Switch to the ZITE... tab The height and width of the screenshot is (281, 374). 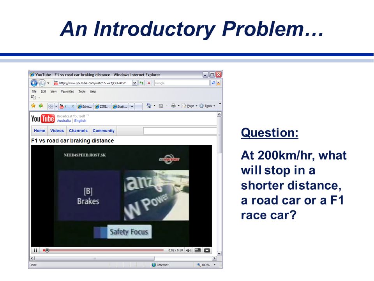click(x=102, y=107)
